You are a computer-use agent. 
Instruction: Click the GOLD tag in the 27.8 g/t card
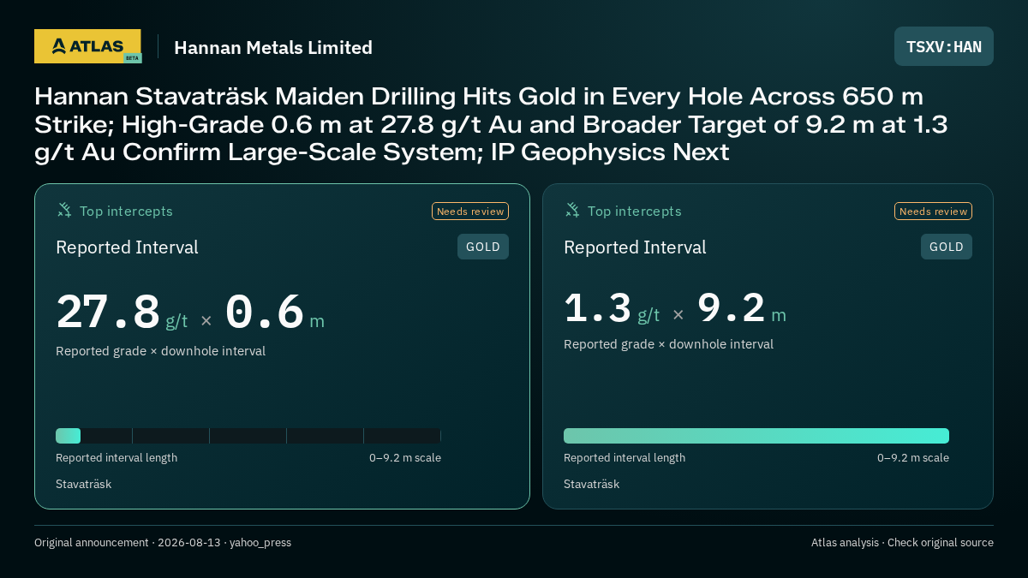point(483,247)
